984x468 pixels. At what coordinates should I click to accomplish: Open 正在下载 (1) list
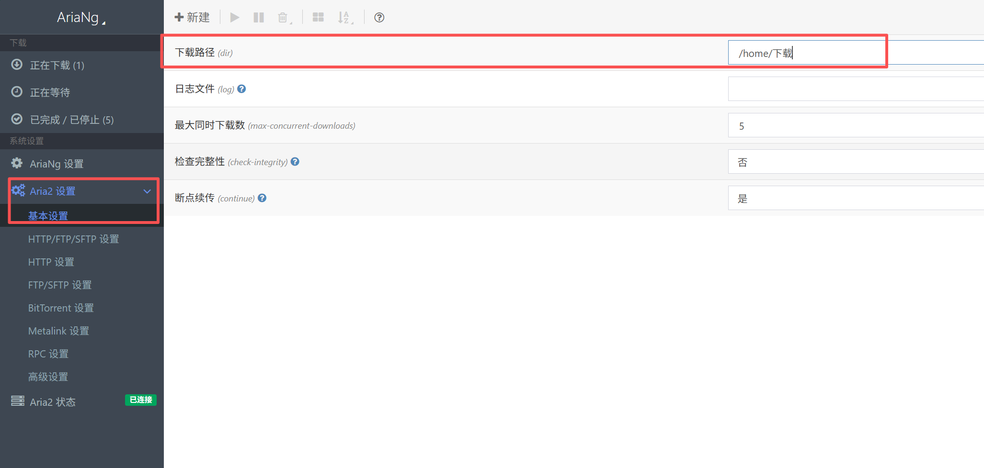click(82, 65)
